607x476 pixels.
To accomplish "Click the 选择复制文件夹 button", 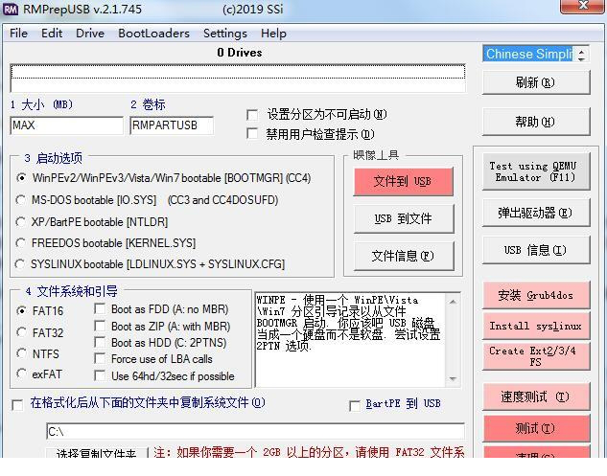I will pyautogui.click(x=97, y=453).
